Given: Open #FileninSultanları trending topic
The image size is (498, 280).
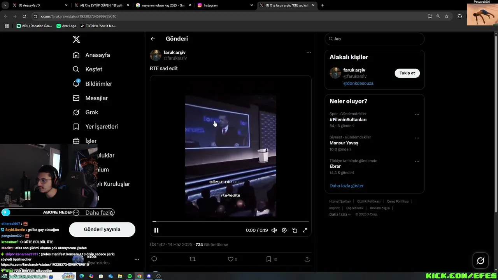Looking at the screenshot, I should pos(348,120).
